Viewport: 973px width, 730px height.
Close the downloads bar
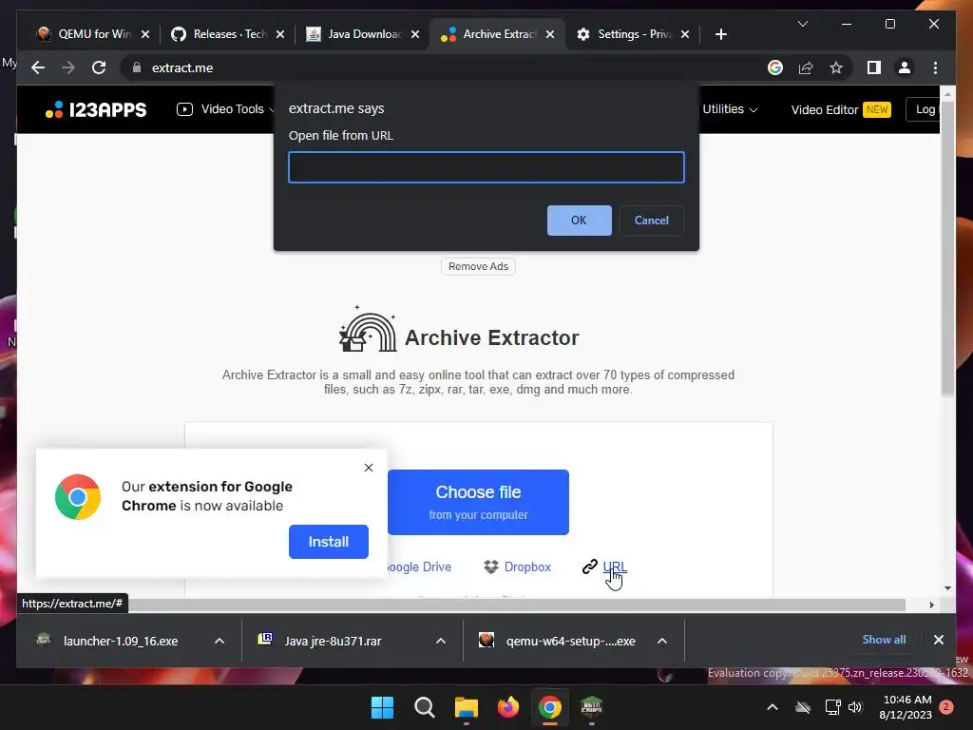pos(938,640)
